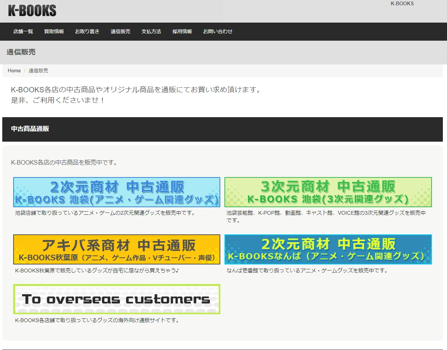Open the 買取情報 menu item
The image size is (447, 350).
pos(54,31)
